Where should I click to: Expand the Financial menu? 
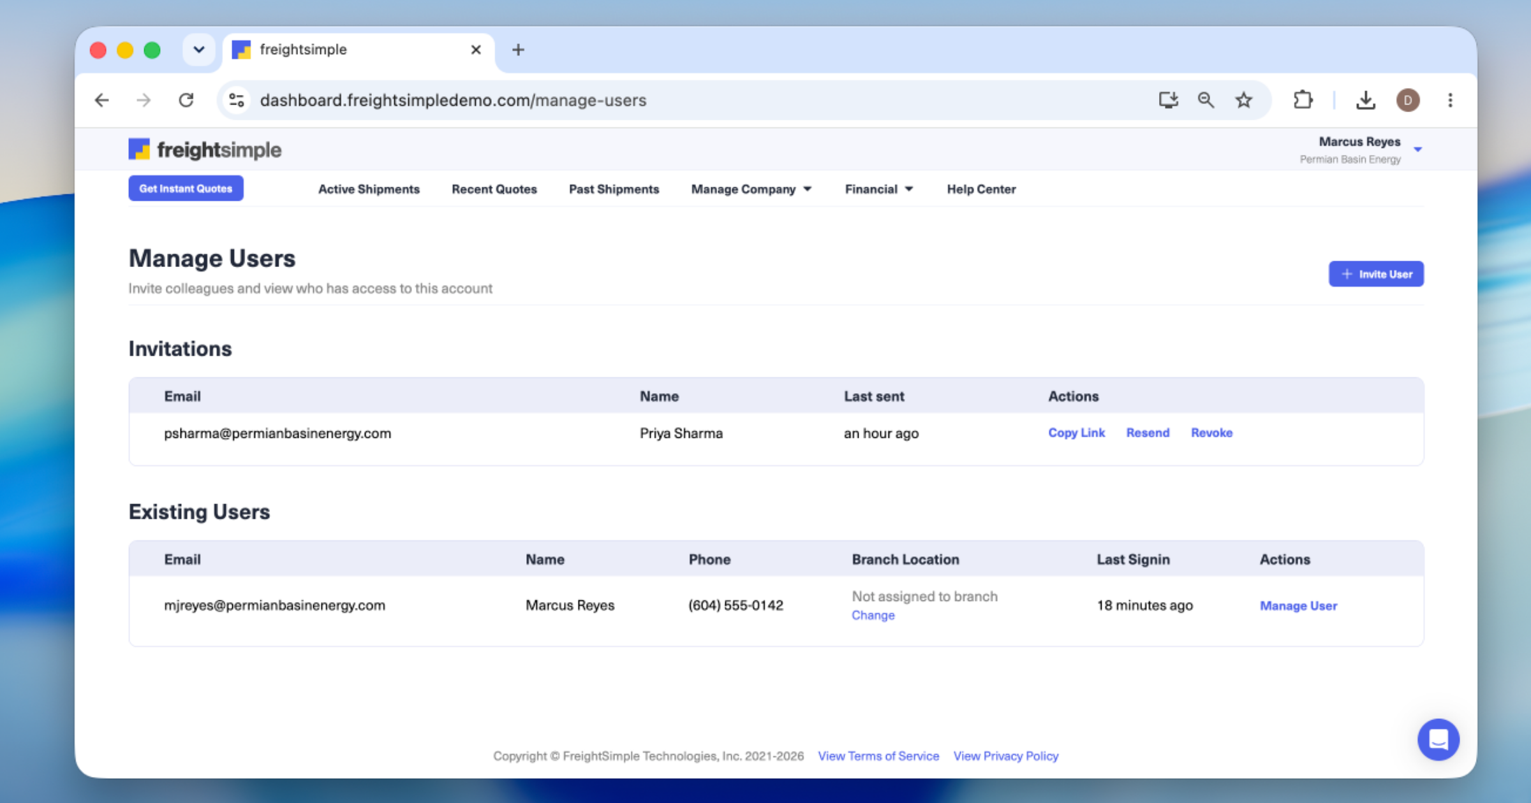879,189
